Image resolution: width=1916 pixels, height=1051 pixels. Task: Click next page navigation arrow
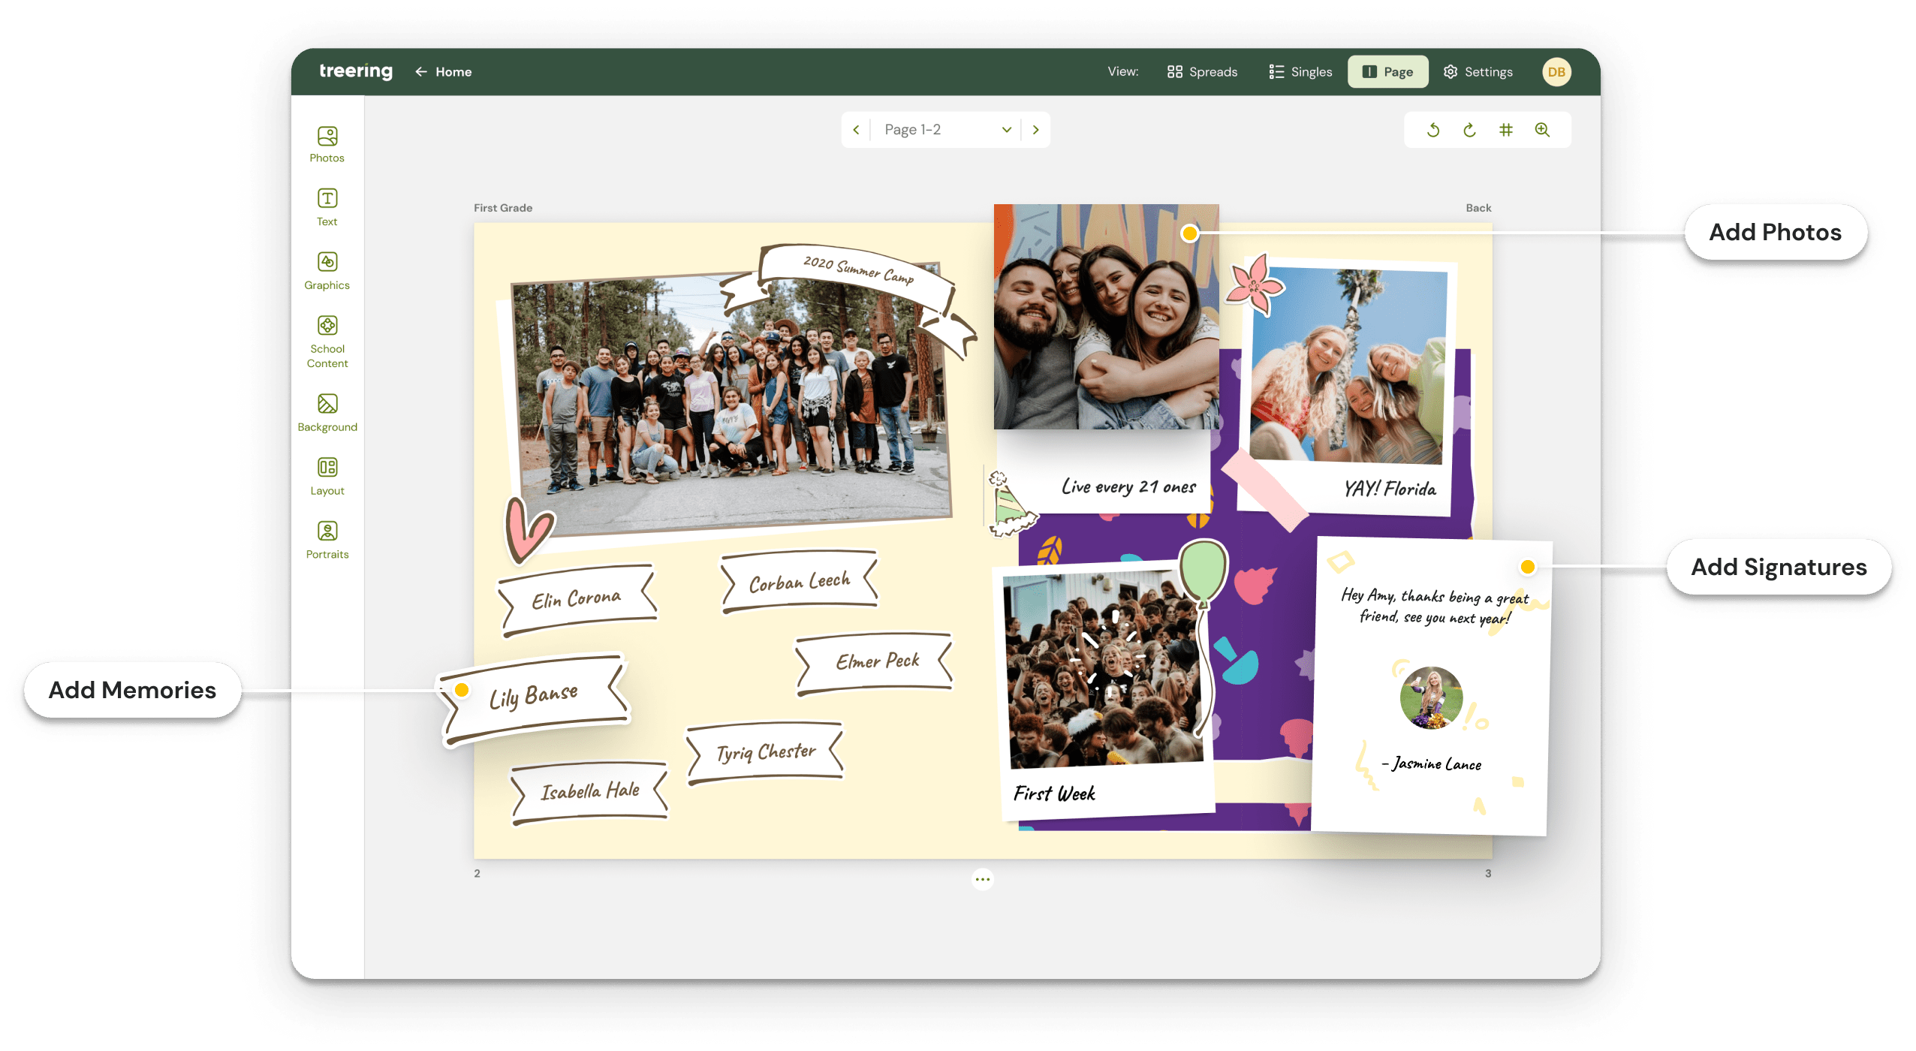(1036, 129)
